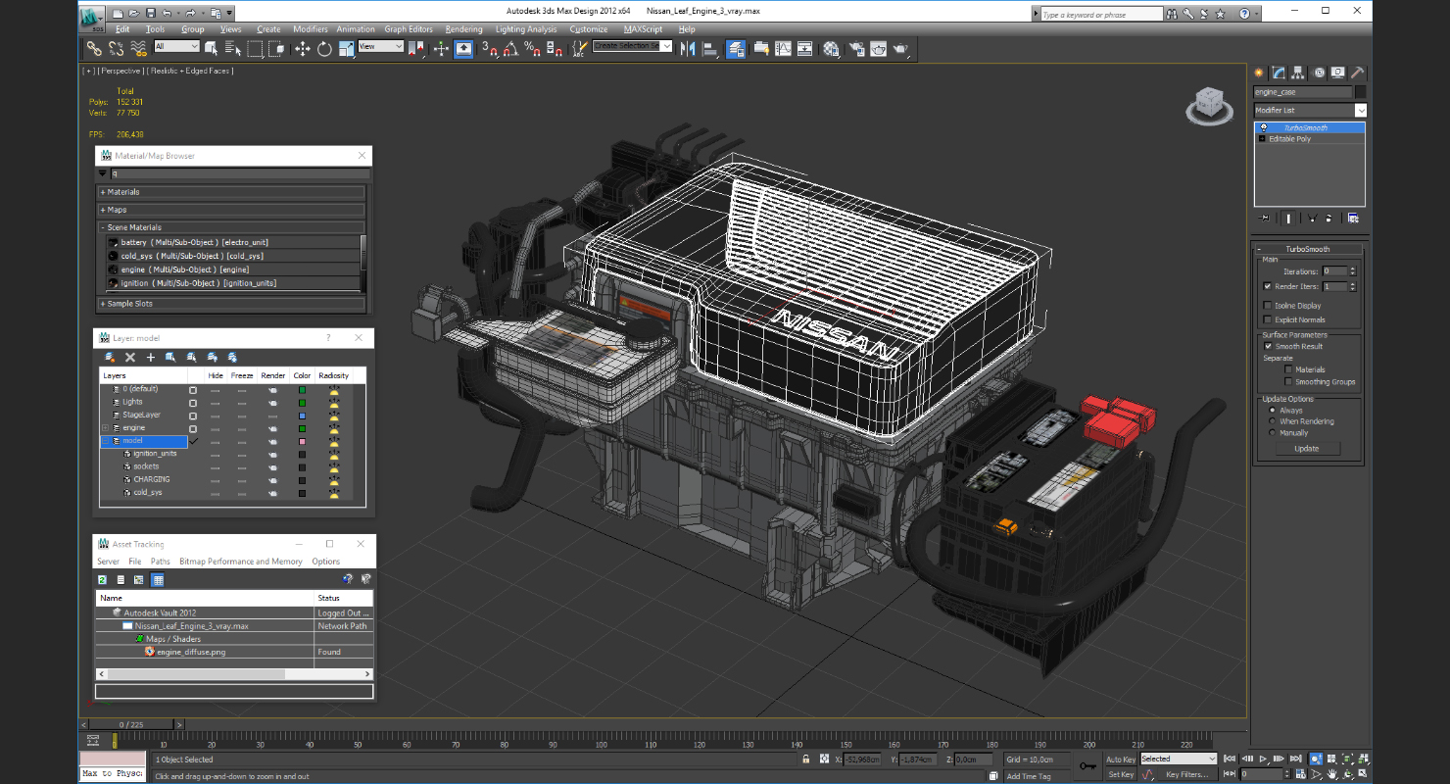This screenshot has width=1450, height=784.
Task: Select the Select and Link tool
Action: coord(94,48)
